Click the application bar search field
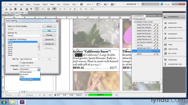The width and height of the screenshot is (188, 105). click(x=150, y=4)
